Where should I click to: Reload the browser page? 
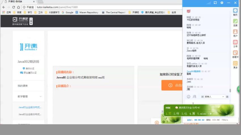tap(14, 7)
